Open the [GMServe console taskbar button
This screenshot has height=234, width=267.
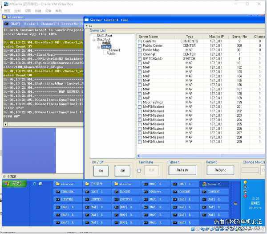coord(155,192)
